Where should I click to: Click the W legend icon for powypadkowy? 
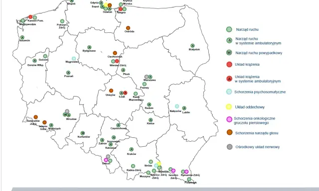click(x=229, y=53)
